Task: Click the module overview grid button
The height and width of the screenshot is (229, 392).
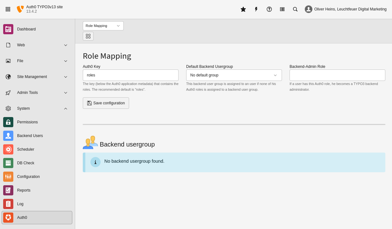Action: click(88, 36)
